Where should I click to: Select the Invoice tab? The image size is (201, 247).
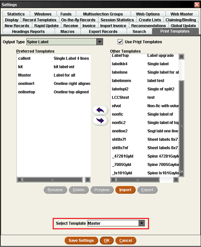coord(89,26)
